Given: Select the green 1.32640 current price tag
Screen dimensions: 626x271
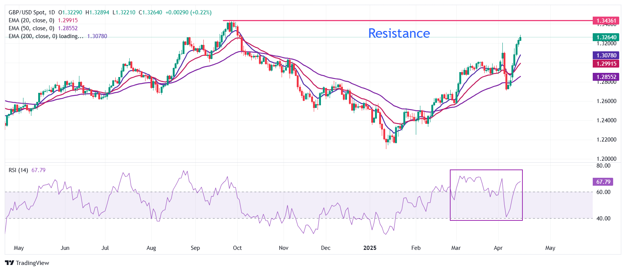Looking at the screenshot, I should coord(606,37).
